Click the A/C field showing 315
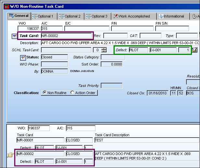Viewport: 200px width, 168px height. pyautogui.click(x=52, y=29)
